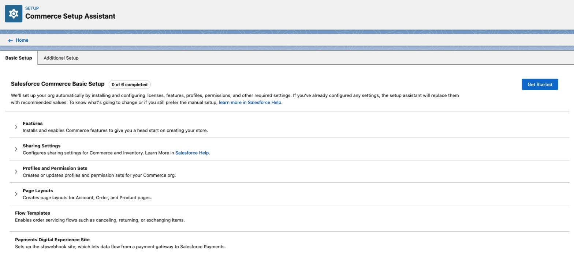Expand the Sharing Settings chevron

(x=16, y=149)
